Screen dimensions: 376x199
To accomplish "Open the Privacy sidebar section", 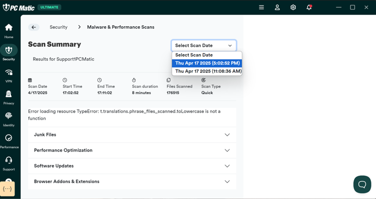I will point(9,98).
